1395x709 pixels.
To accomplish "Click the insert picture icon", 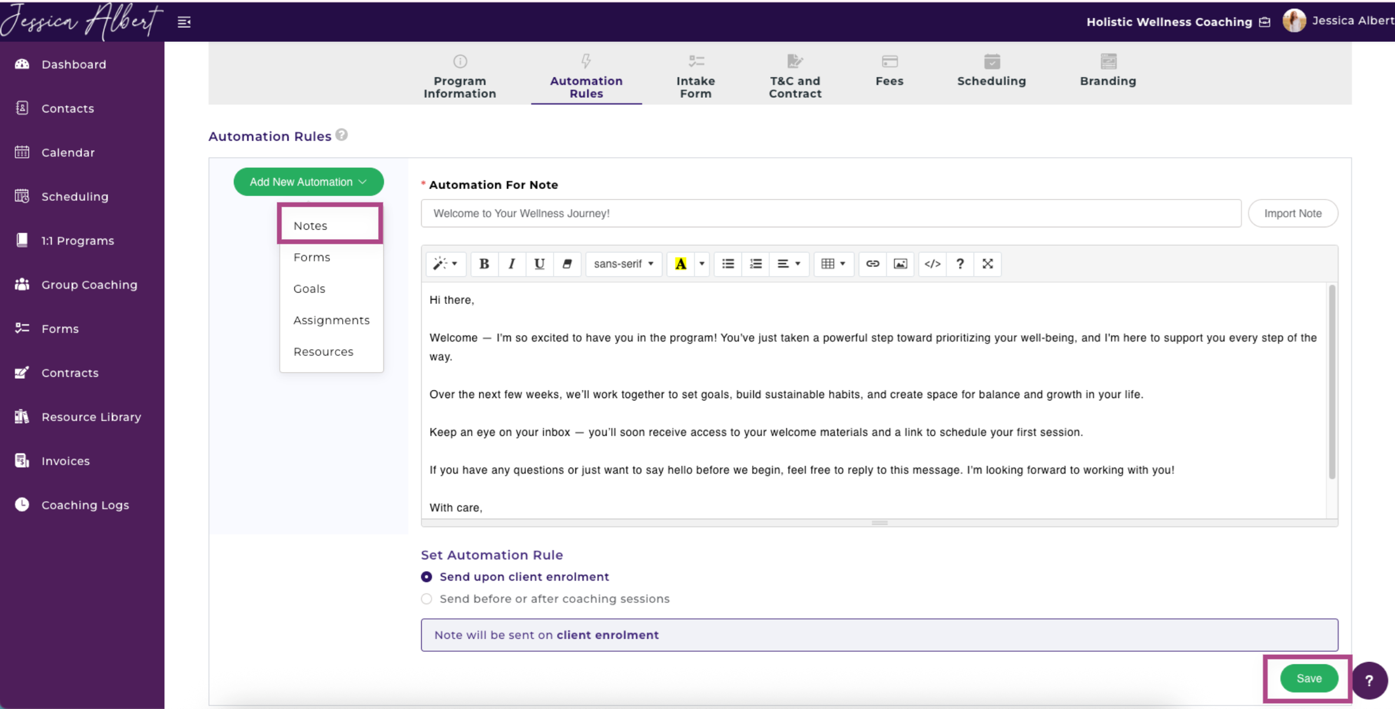I will (x=900, y=264).
